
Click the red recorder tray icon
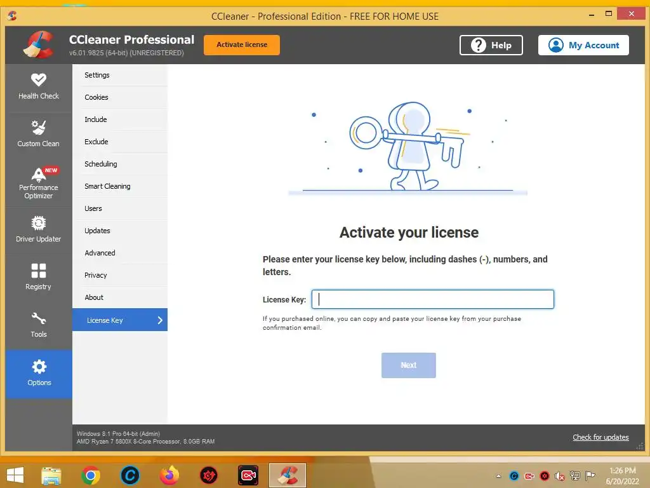point(529,476)
